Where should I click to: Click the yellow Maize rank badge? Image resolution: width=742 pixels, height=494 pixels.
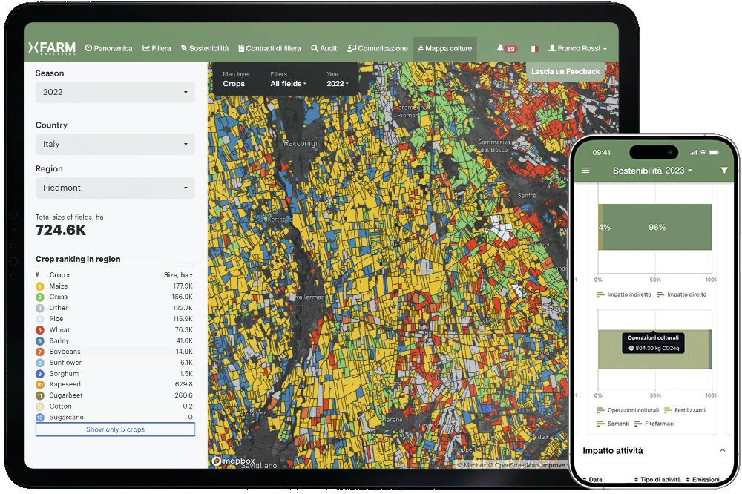coord(39,286)
